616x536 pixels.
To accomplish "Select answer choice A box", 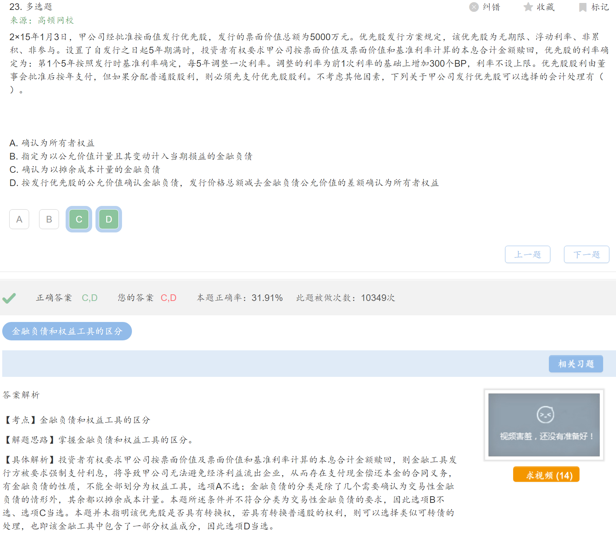I will [x=19, y=219].
